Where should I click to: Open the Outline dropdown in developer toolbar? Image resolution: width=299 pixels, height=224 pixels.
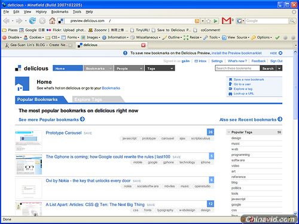pos(172,38)
